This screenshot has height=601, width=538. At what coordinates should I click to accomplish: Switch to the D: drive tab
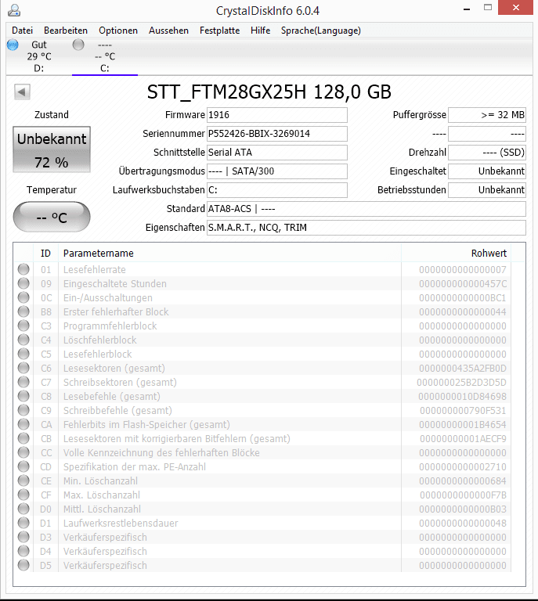pos(38,56)
